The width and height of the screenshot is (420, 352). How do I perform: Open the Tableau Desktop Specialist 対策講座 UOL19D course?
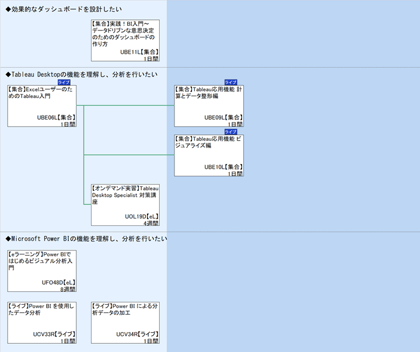(125, 205)
